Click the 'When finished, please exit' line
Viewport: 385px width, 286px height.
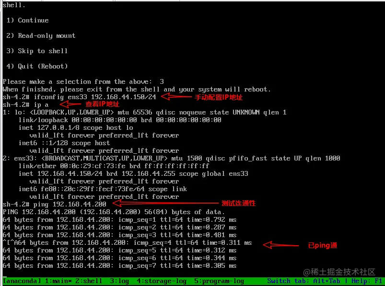pos(137,89)
